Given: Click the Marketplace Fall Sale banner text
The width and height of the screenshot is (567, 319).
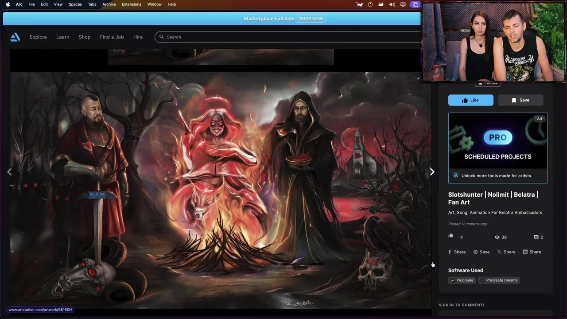Looking at the screenshot, I should pos(269,19).
